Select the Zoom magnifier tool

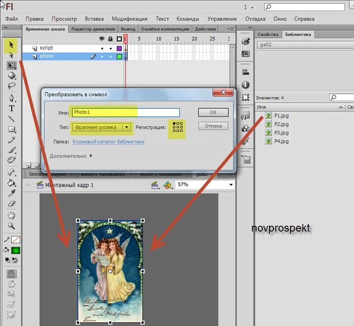pos(11,226)
